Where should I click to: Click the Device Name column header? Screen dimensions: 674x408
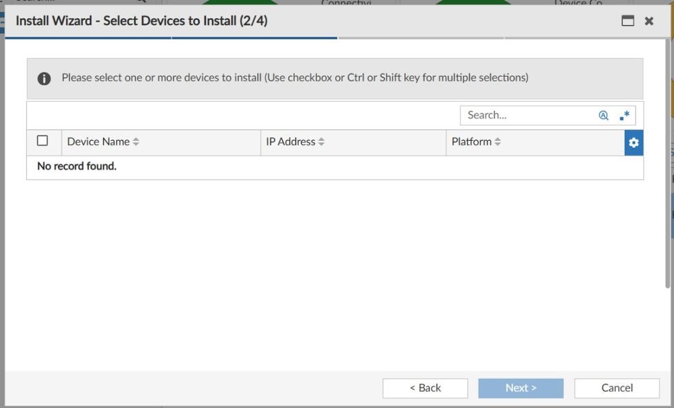click(x=99, y=142)
